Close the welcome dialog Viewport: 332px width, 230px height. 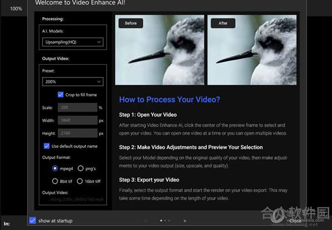(x=295, y=221)
